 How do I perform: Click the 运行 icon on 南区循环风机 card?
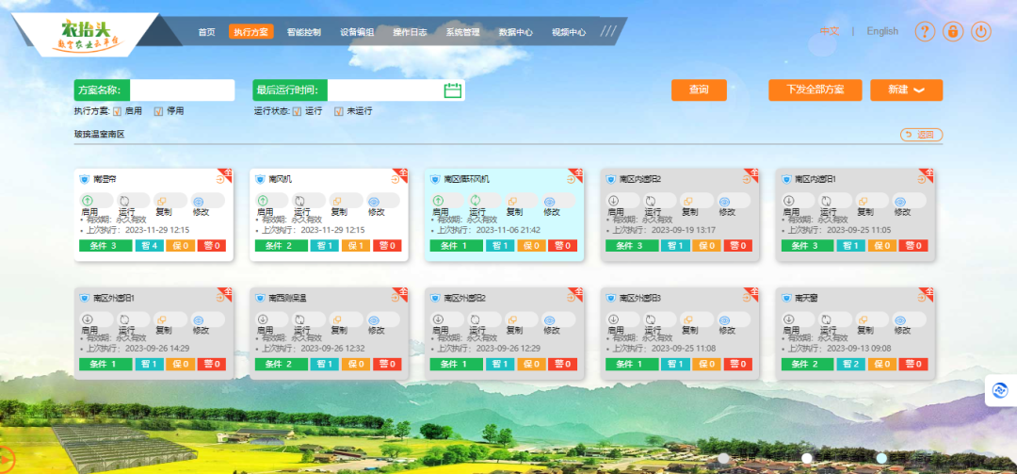pyautogui.click(x=475, y=201)
